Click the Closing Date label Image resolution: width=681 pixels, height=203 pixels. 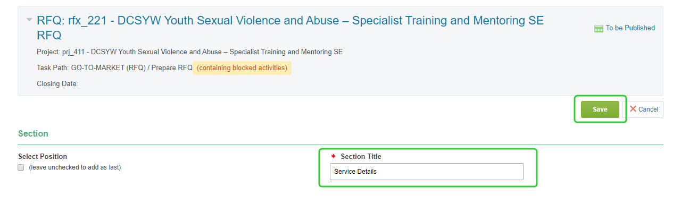click(57, 84)
